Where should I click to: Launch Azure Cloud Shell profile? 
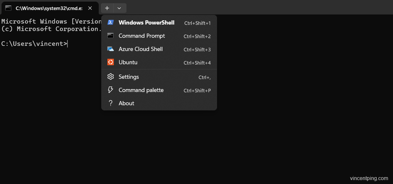[x=159, y=49]
